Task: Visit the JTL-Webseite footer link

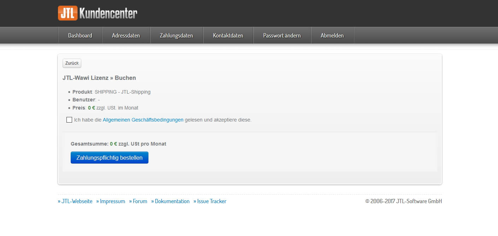Action: 75,201
